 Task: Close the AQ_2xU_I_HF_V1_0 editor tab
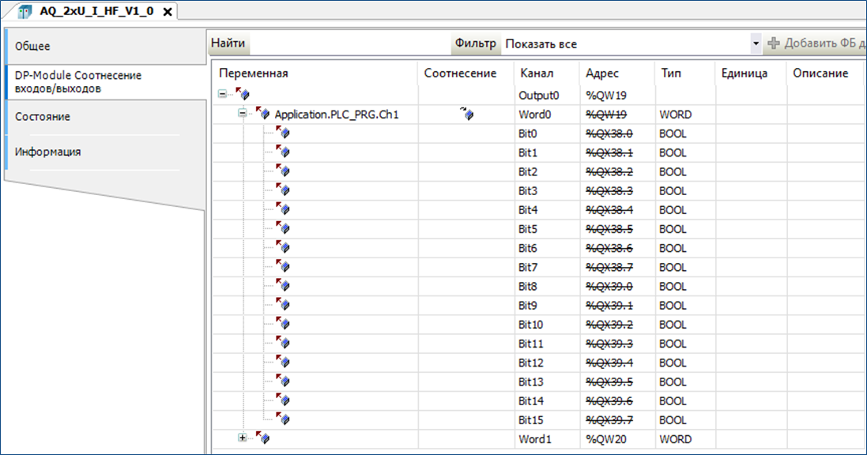click(x=167, y=12)
